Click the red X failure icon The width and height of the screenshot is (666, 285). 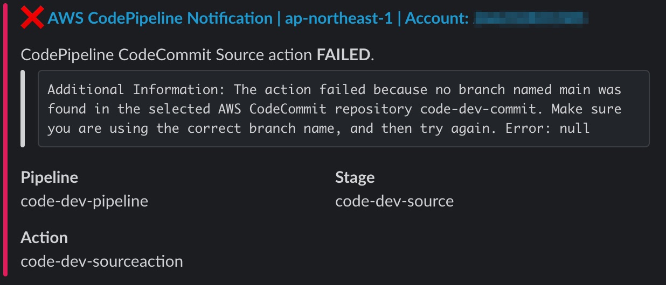pyautogui.click(x=32, y=18)
